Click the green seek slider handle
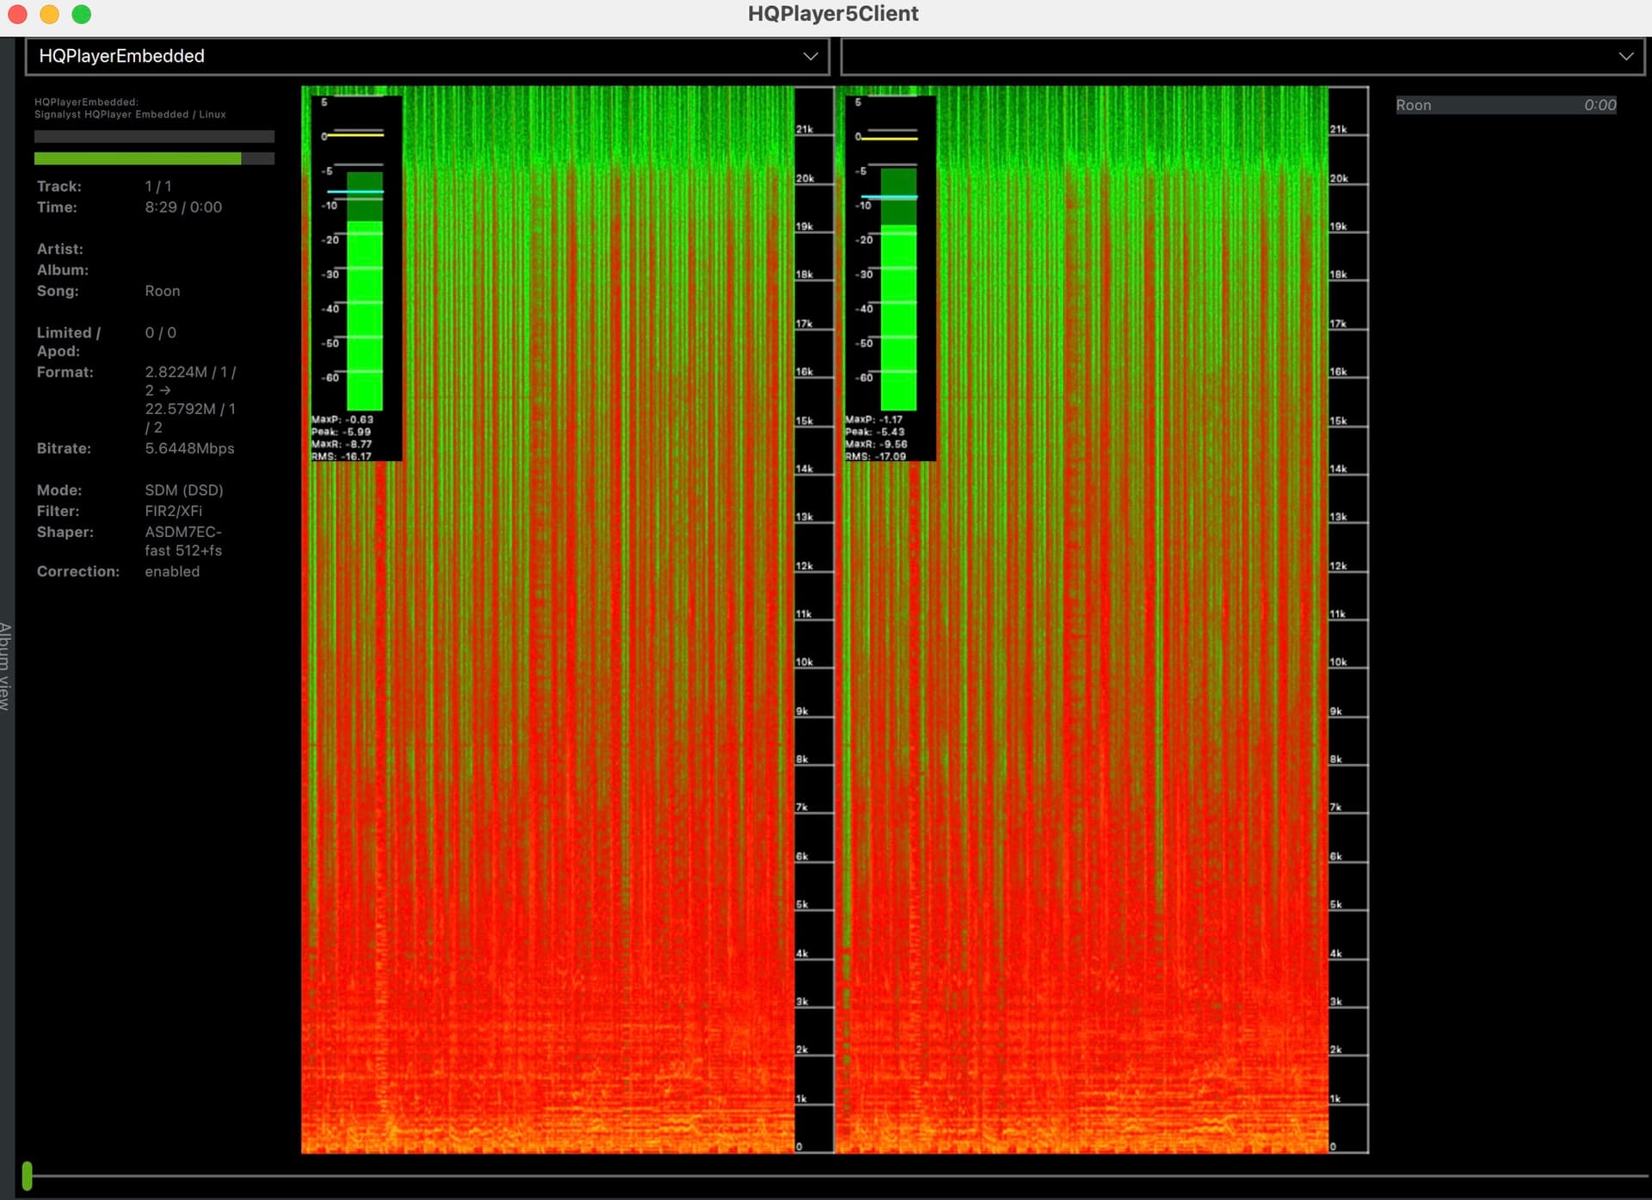The height and width of the screenshot is (1200, 1652). [28, 1175]
